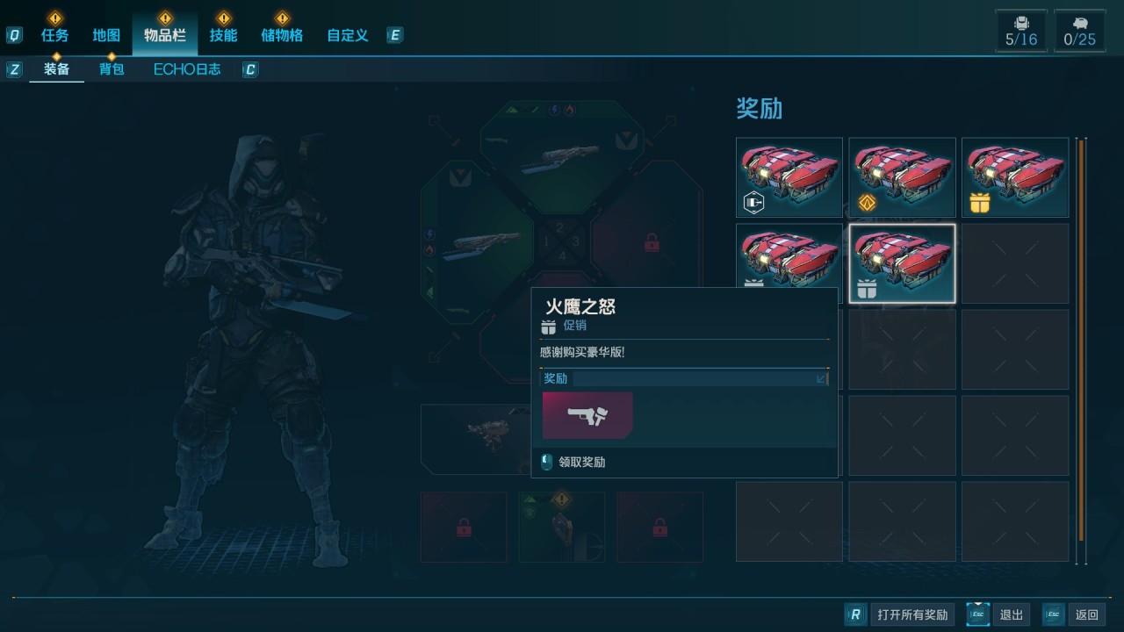Switch to the 技能 tab
This screenshot has height=632, width=1124.
(223, 35)
